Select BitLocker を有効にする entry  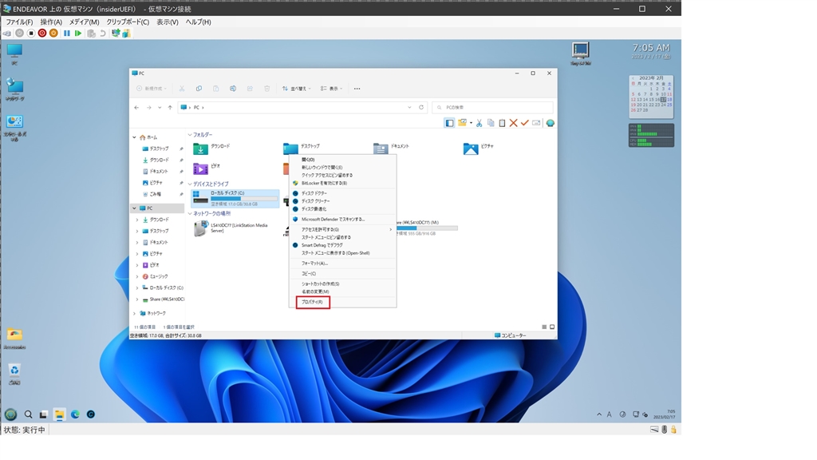(343, 183)
